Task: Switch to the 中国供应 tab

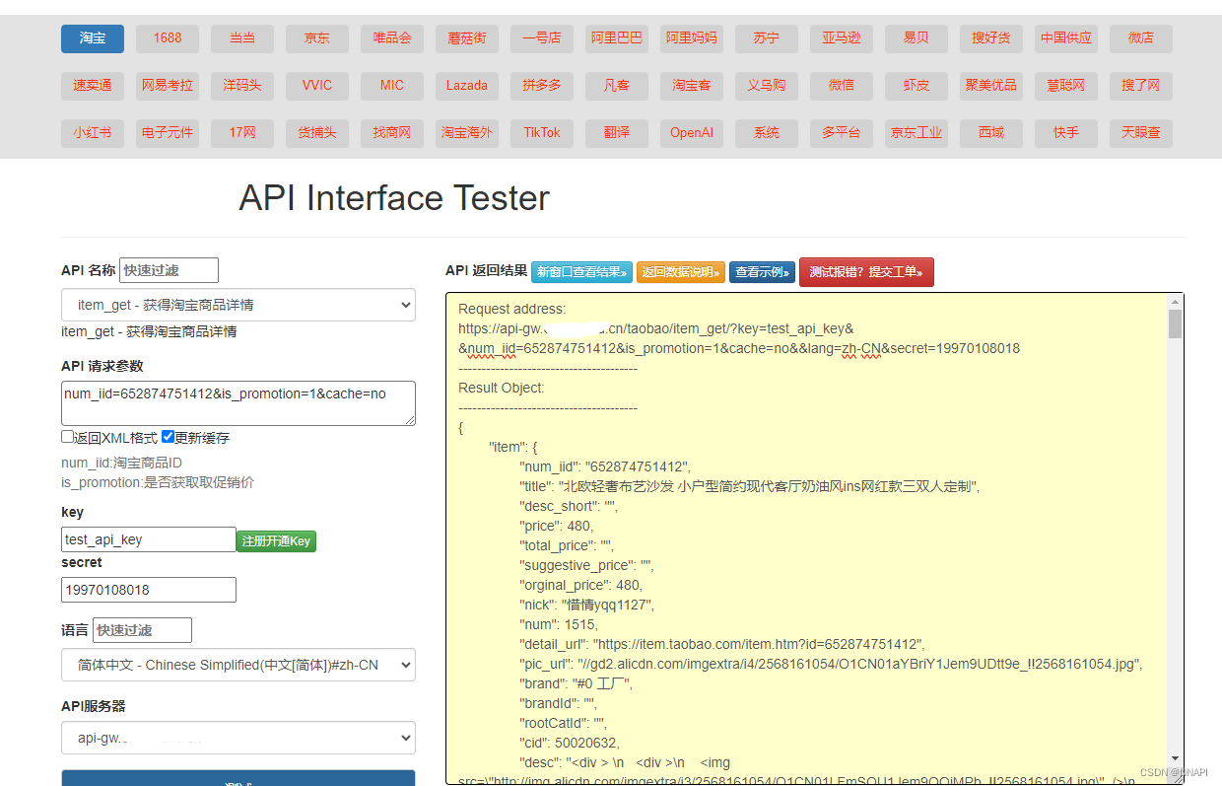Action: tap(1066, 38)
